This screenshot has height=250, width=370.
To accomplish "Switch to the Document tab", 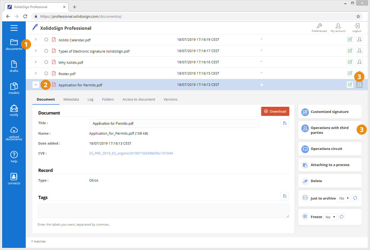I will pos(46,100).
